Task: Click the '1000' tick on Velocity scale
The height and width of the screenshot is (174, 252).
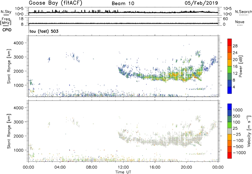Action: click(x=238, y=110)
